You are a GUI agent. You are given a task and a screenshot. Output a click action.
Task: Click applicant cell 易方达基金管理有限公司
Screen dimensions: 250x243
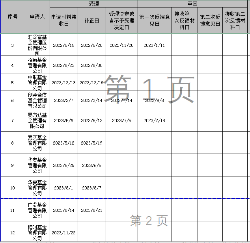coord(37,120)
